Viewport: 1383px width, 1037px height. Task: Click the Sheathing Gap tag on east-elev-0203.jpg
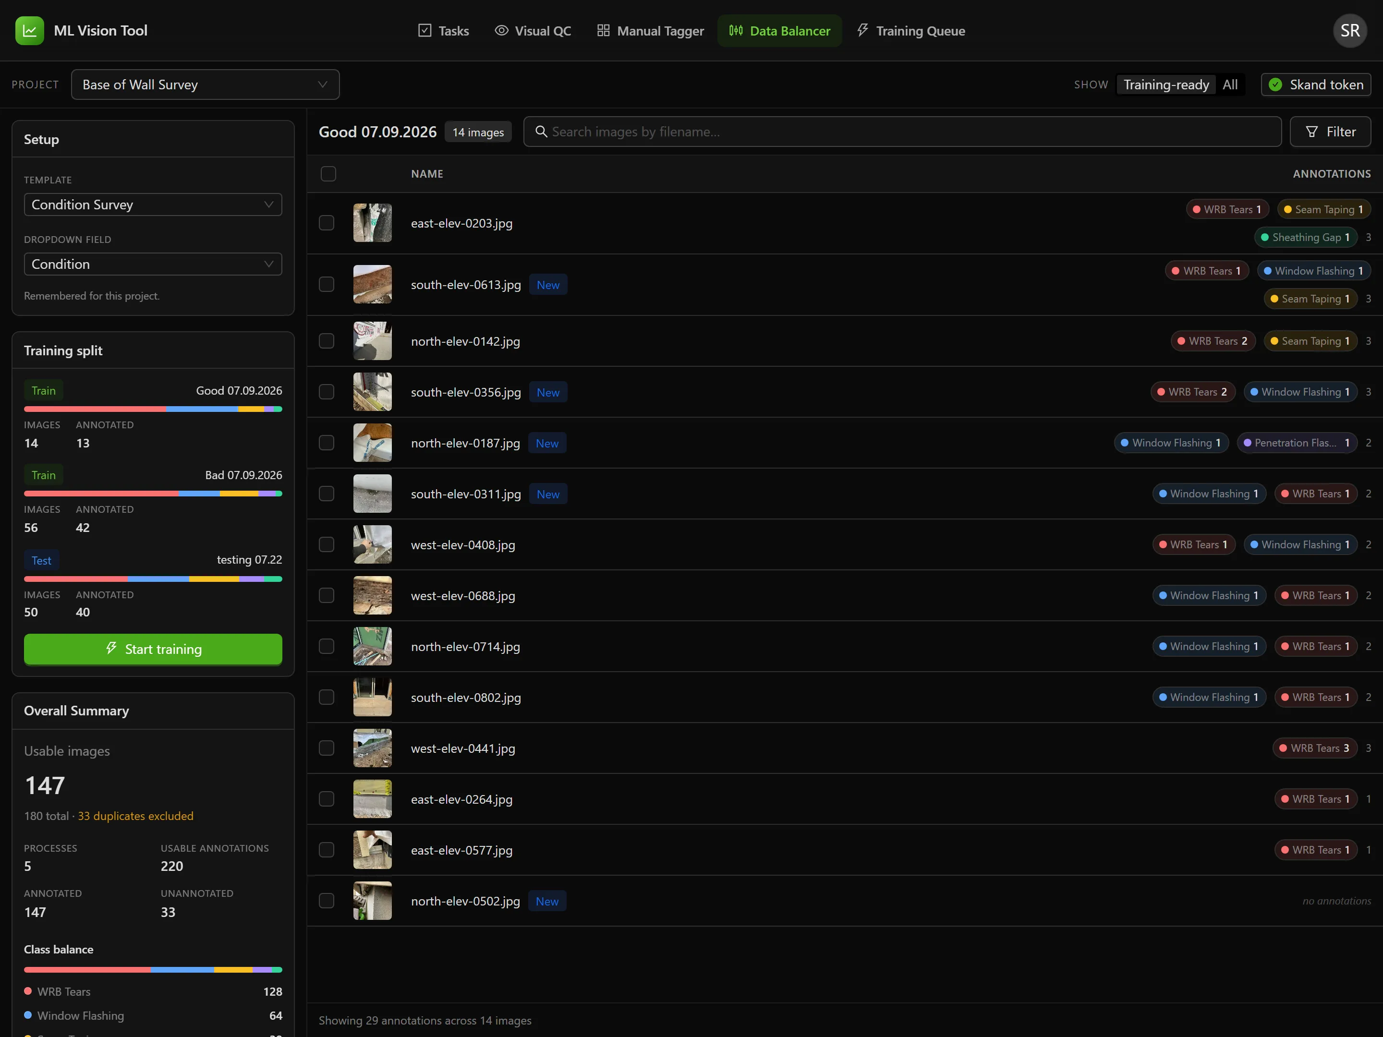click(1306, 238)
